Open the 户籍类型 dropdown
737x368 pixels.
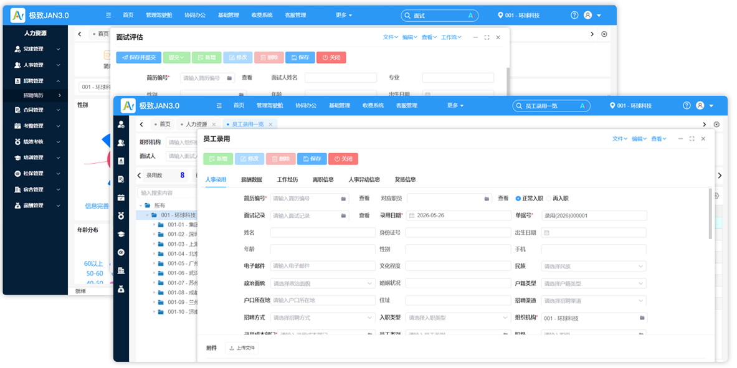click(594, 283)
